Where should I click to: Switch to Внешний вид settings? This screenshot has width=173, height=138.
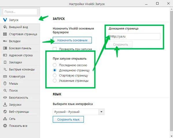point(20,27)
